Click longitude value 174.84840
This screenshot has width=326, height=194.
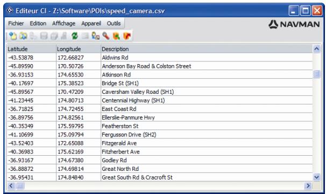click(70, 177)
